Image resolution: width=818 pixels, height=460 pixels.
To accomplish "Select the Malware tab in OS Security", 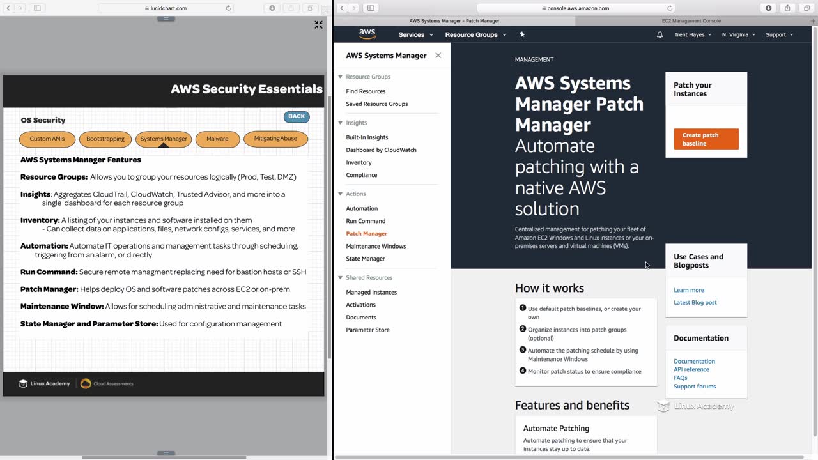I will pyautogui.click(x=217, y=139).
